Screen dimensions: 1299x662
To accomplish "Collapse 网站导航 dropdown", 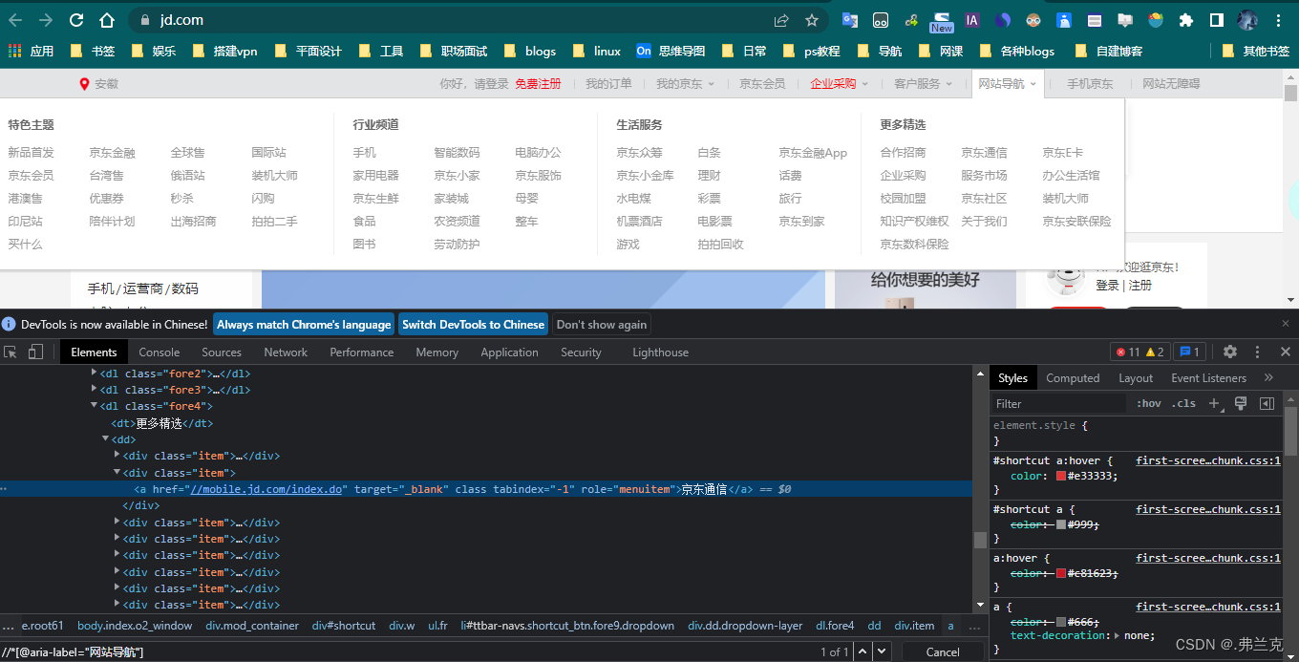I will click(x=1007, y=83).
